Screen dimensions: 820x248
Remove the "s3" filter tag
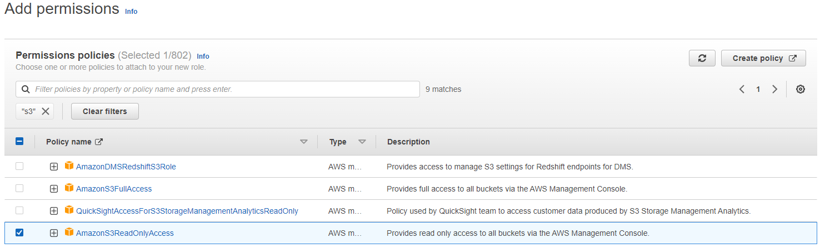click(x=46, y=111)
